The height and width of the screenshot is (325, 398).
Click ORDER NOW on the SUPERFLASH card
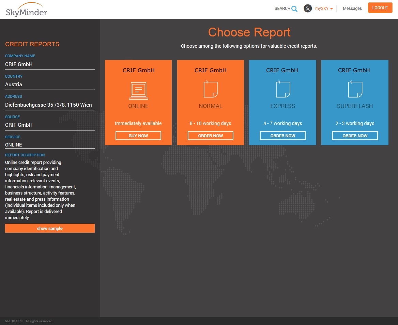point(355,136)
